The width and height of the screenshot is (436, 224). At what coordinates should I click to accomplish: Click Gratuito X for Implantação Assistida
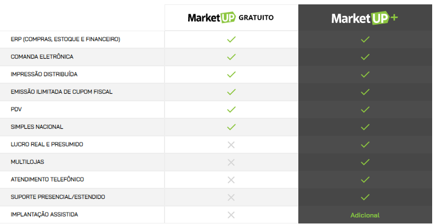(231, 215)
